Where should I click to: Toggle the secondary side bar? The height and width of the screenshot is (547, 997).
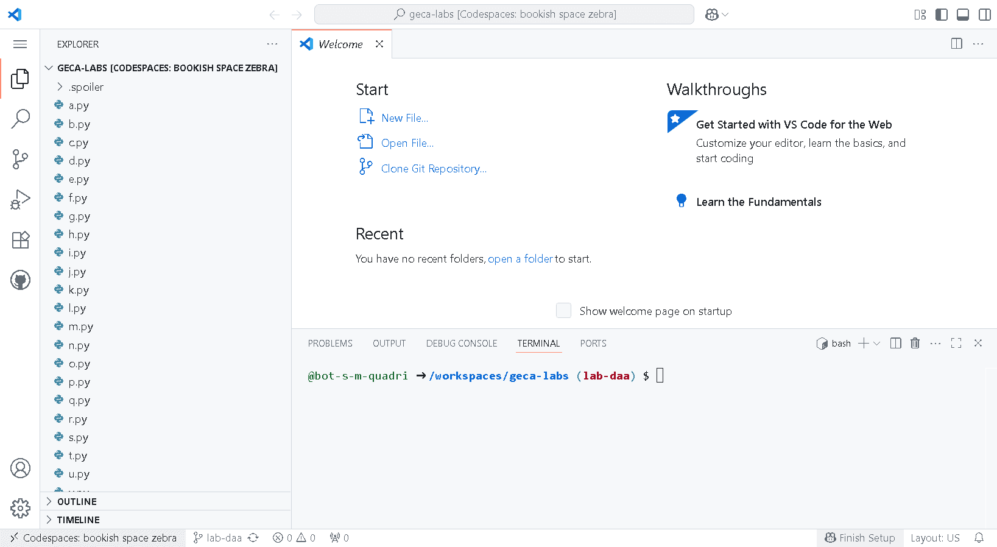coord(985,15)
